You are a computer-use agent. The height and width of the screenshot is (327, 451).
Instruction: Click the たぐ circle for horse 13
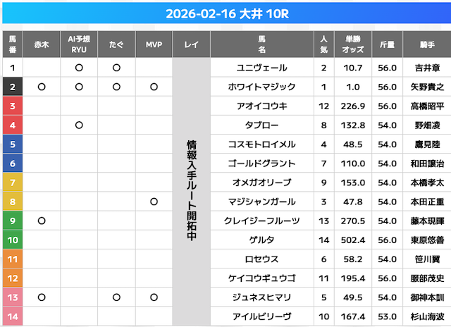point(116,297)
